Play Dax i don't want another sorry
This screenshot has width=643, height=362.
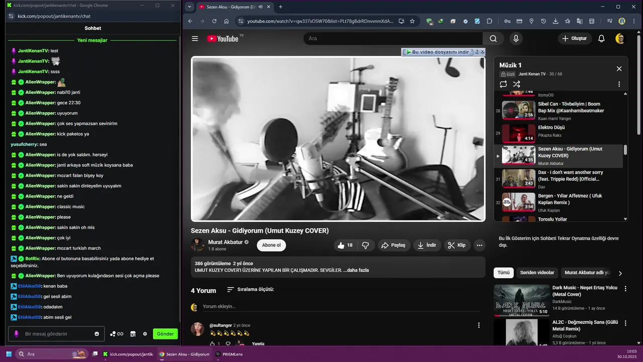(x=559, y=179)
